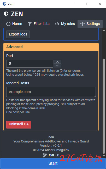Start the proxy with Start button
The width and height of the screenshot is (106, 169).
point(53,163)
